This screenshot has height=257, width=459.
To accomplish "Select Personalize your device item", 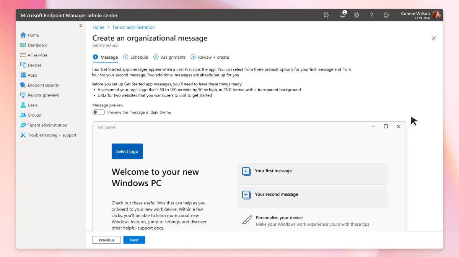I will [x=279, y=218].
